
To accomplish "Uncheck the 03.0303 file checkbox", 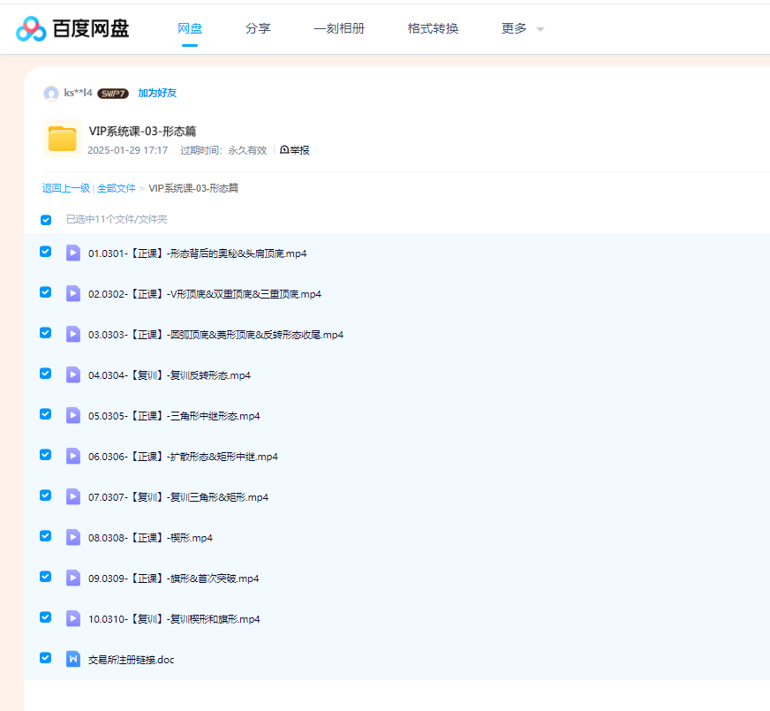I will (x=45, y=333).
